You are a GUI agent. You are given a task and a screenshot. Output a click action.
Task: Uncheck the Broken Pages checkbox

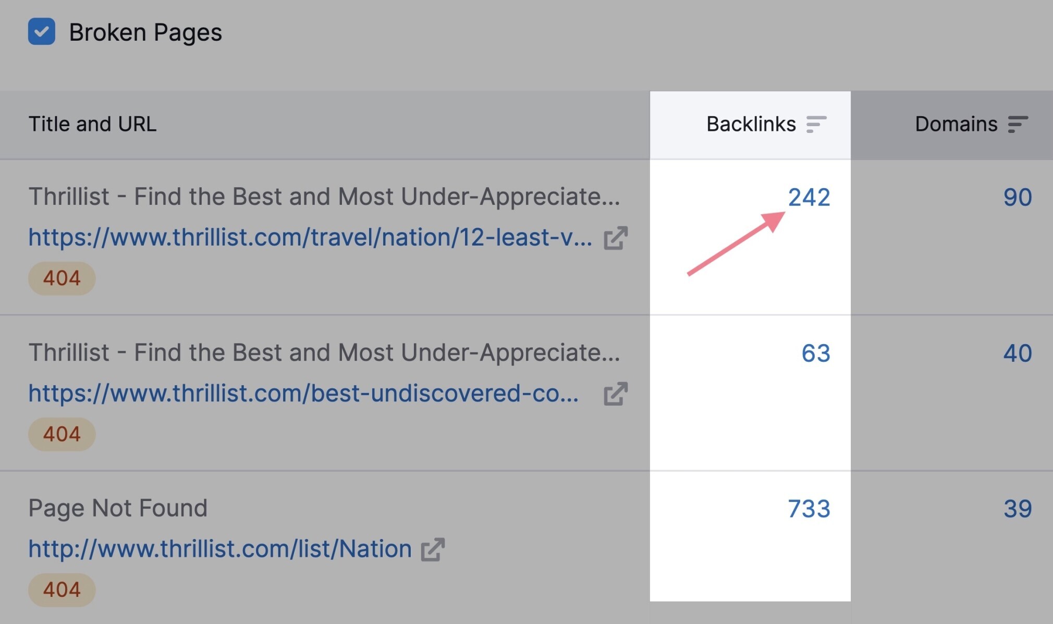coord(42,31)
